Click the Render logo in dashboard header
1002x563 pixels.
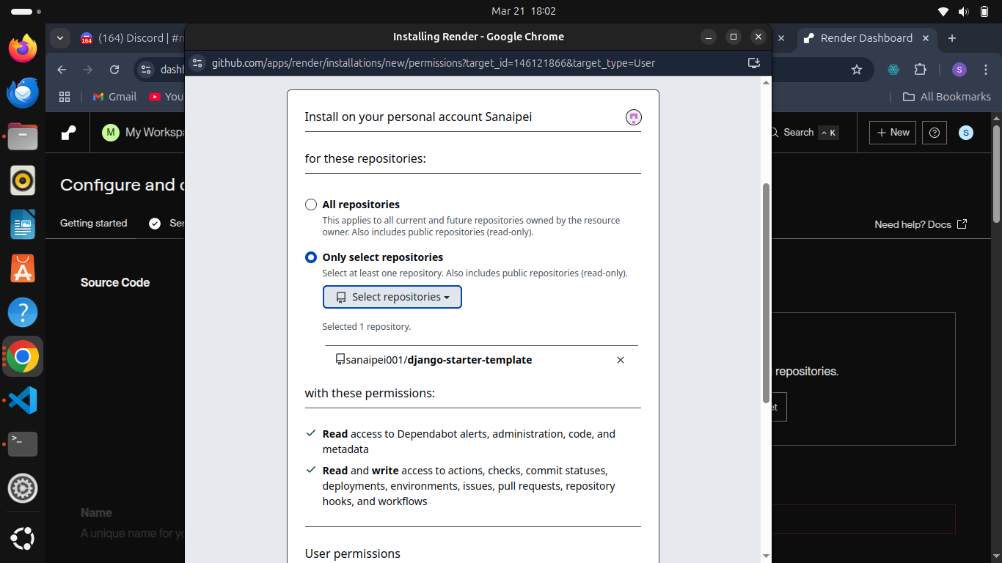[68, 133]
